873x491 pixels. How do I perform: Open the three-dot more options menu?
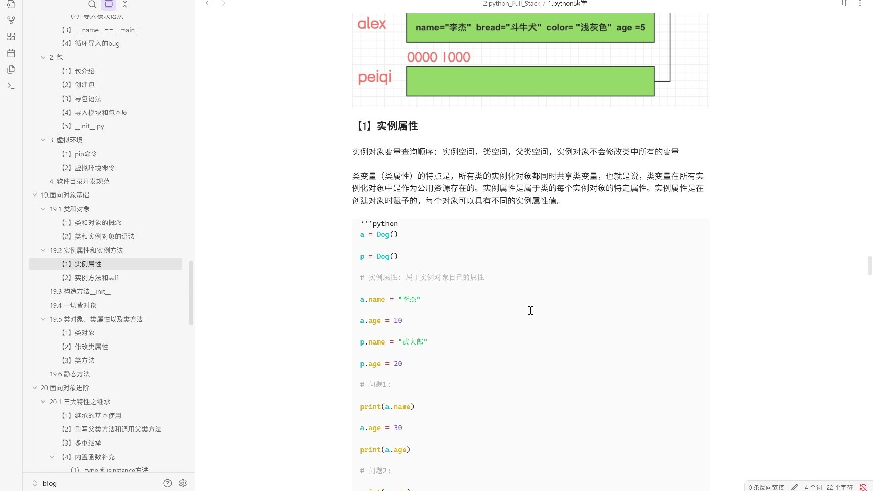point(861,4)
